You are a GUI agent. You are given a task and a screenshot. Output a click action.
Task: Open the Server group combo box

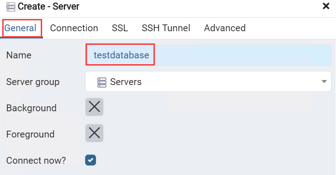click(208, 81)
